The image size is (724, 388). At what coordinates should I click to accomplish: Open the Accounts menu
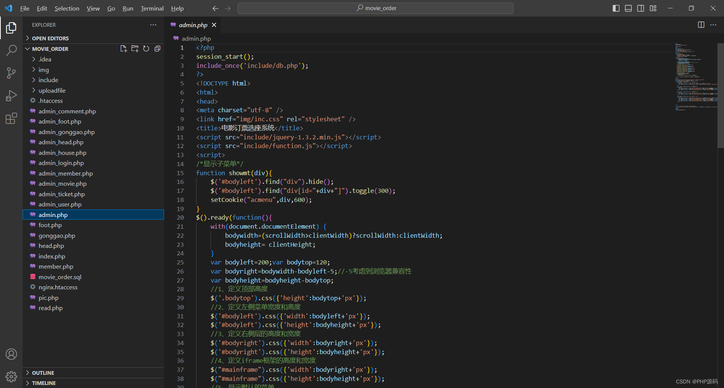[x=11, y=354]
